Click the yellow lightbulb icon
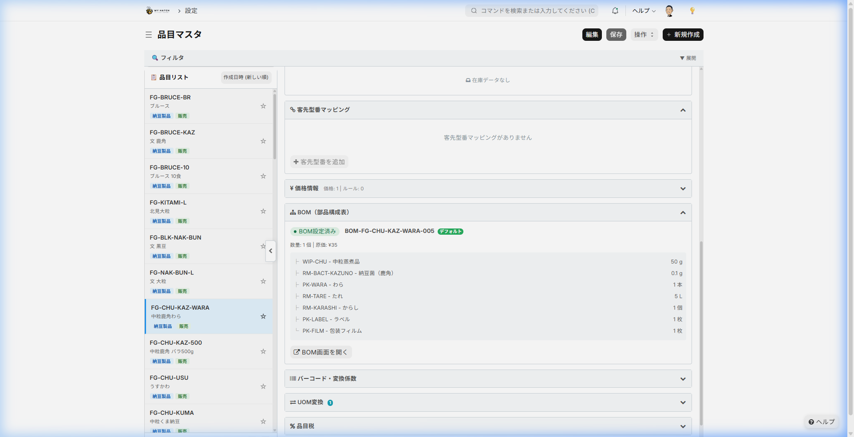 click(x=692, y=11)
